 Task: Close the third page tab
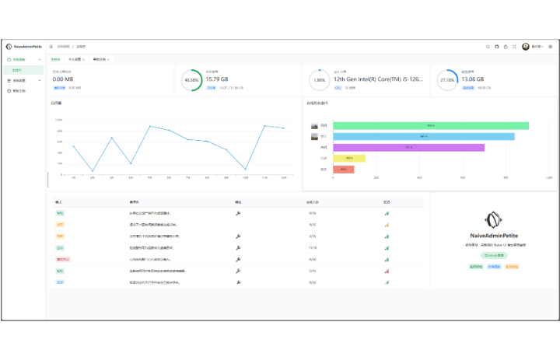pyautogui.click(x=108, y=59)
